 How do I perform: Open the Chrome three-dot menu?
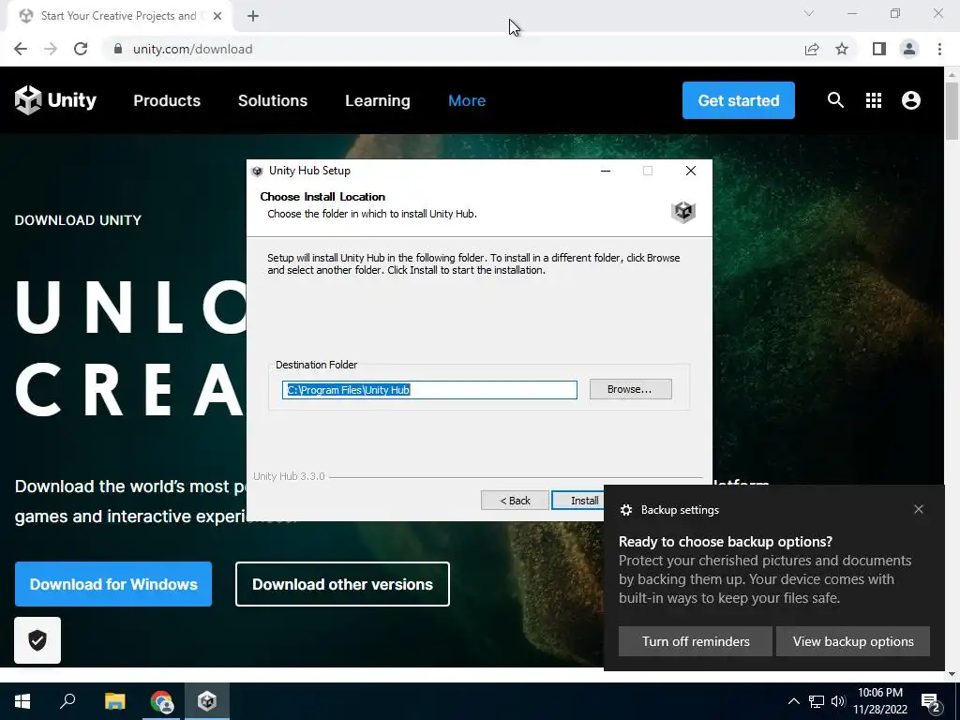(x=939, y=49)
